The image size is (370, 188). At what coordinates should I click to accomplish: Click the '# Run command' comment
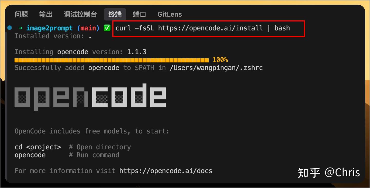tap(94, 155)
